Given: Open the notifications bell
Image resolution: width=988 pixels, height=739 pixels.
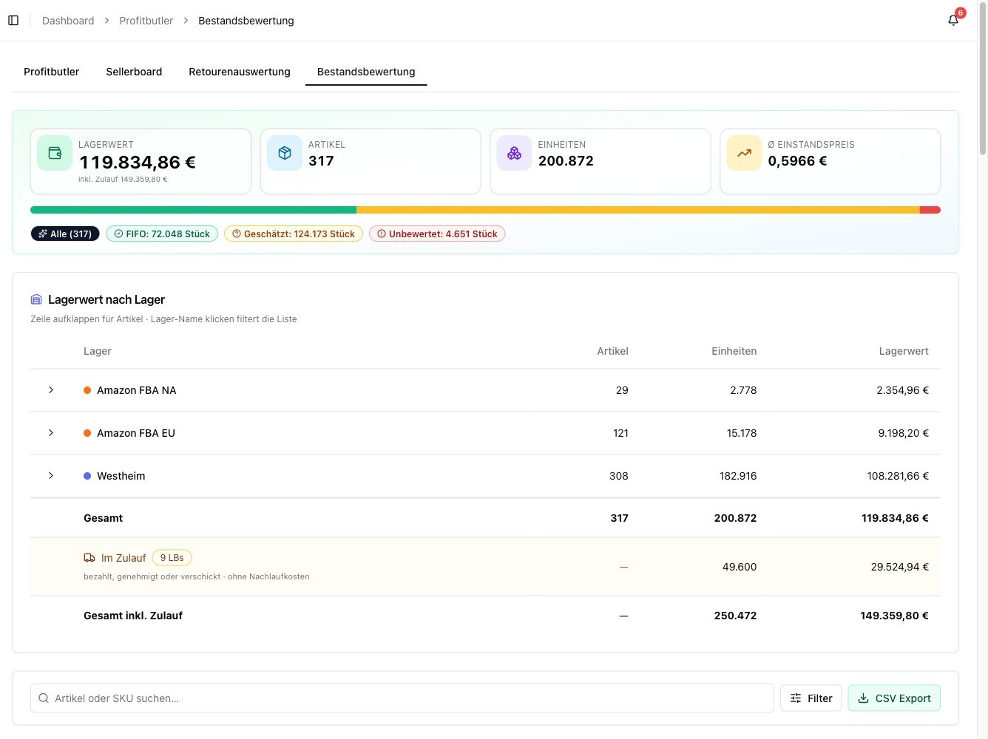Looking at the screenshot, I should pos(953,21).
